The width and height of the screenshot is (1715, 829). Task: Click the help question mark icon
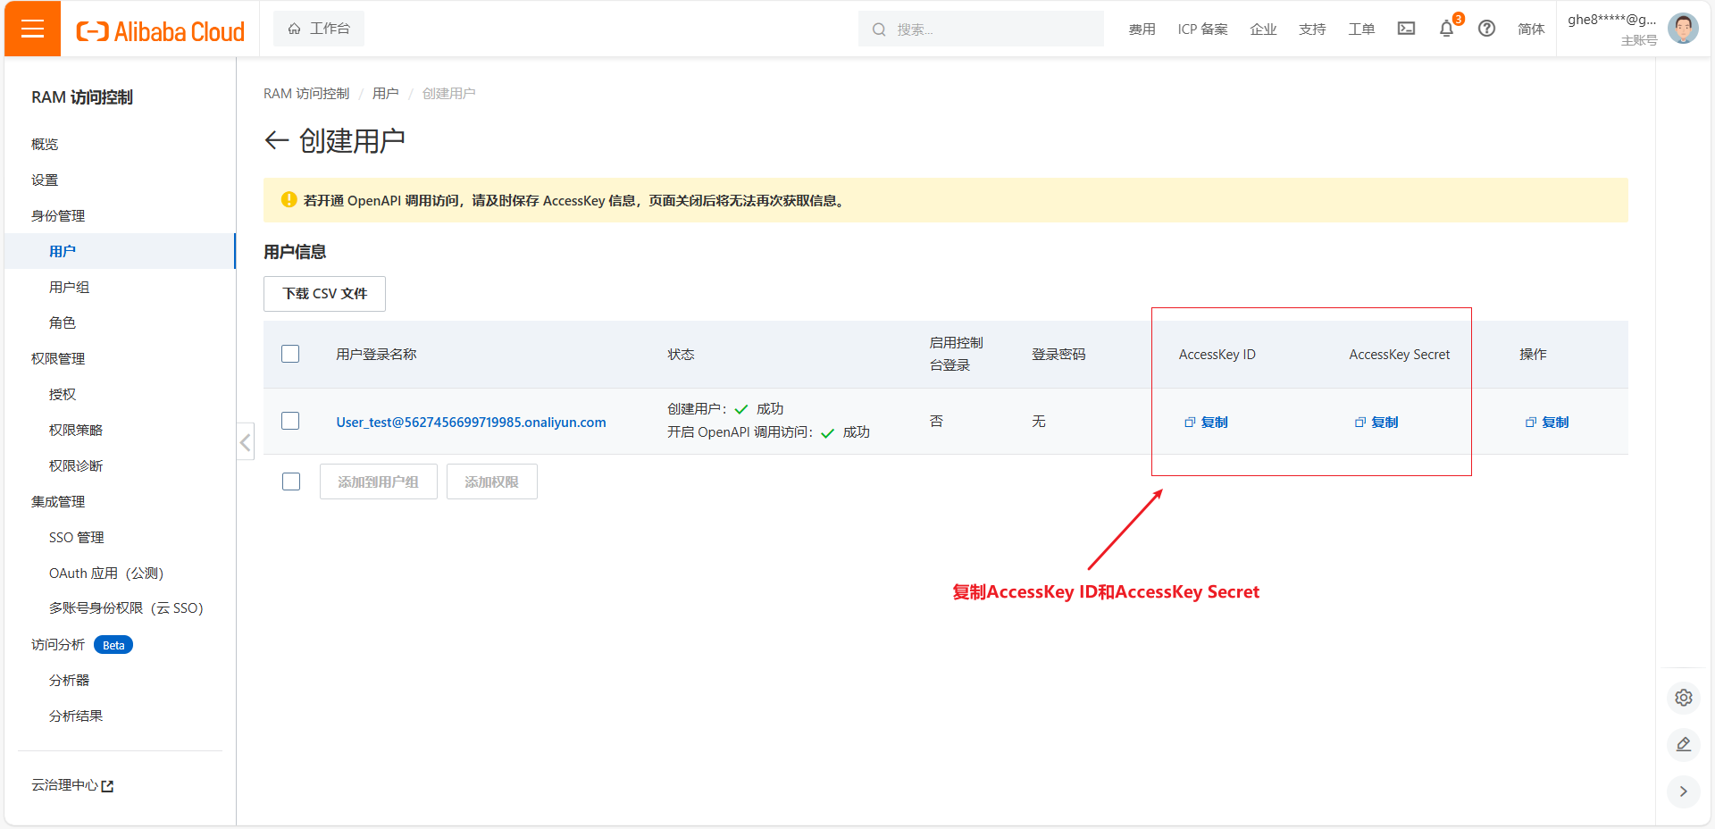point(1486,29)
